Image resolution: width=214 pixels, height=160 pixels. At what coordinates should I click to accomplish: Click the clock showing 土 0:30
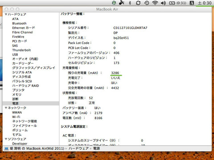point(205,3)
